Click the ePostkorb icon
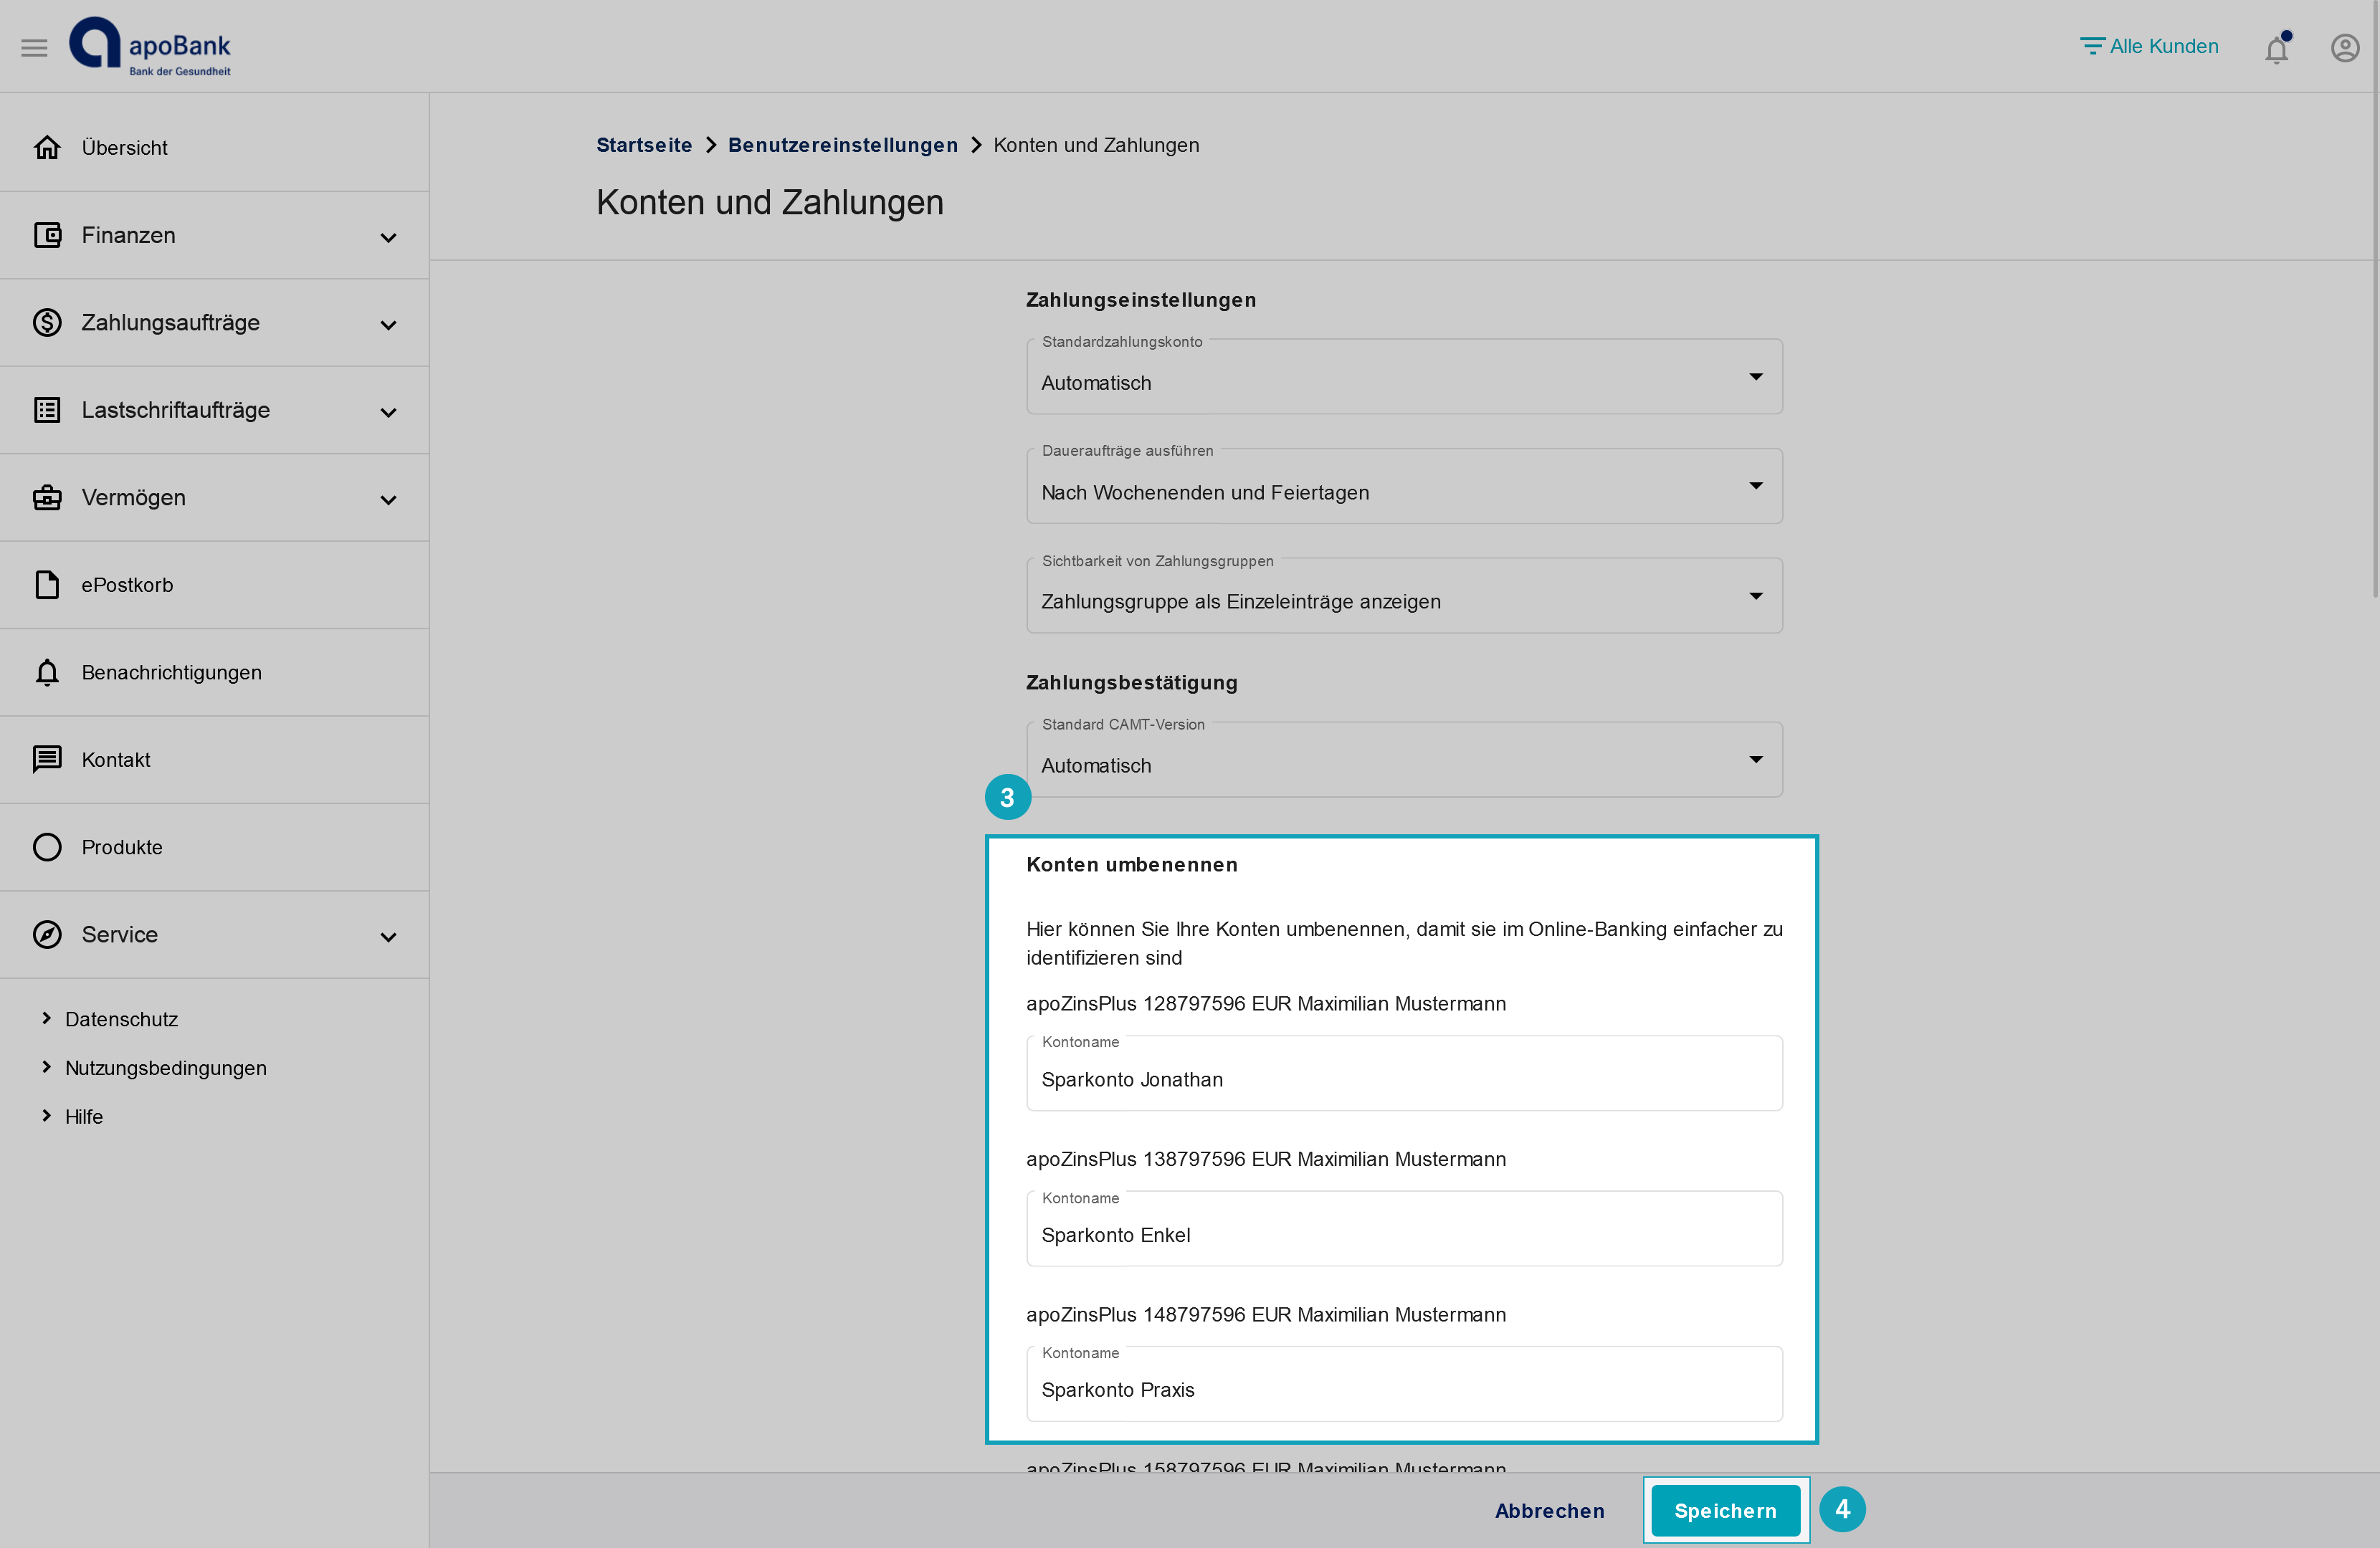The height and width of the screenshot is (1548, 2380). click(x=47, y=584)
